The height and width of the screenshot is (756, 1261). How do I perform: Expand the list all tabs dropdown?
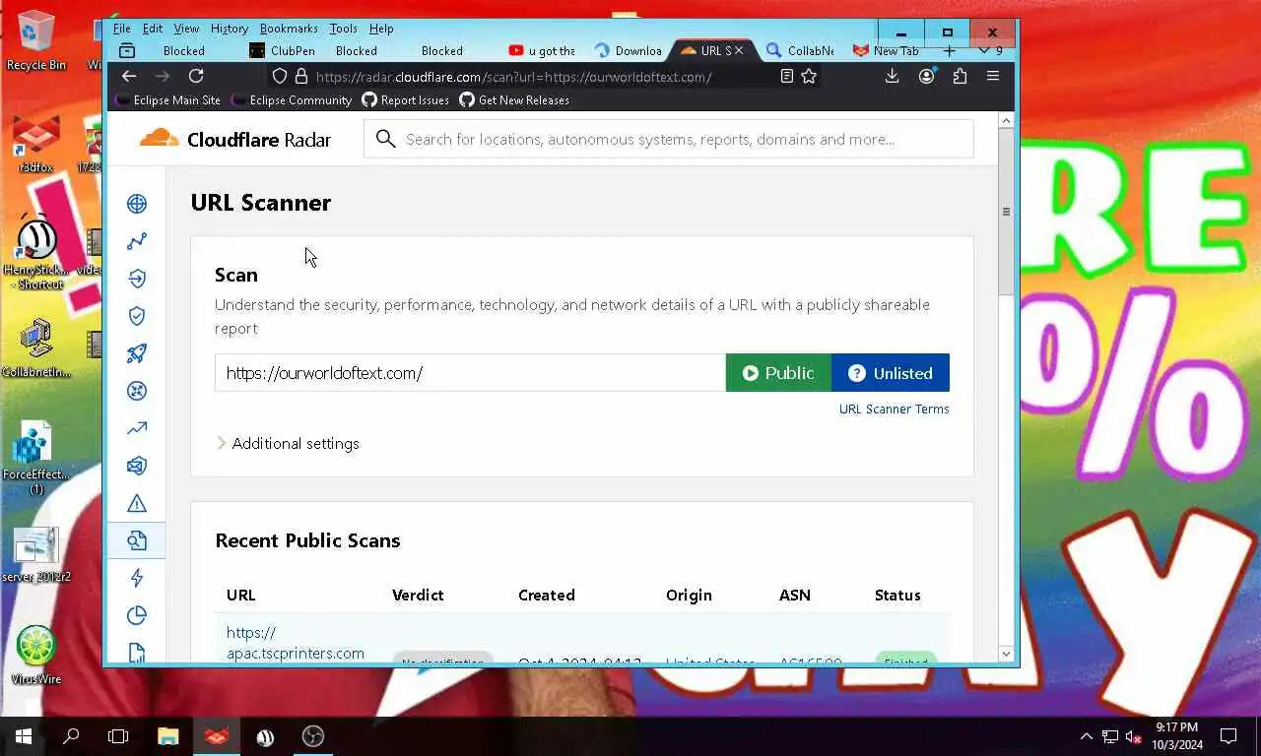[x=983, y=50]
